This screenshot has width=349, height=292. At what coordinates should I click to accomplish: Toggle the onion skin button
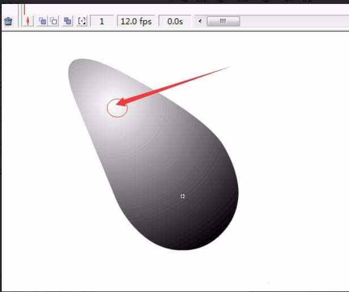(x=42, y=22)
